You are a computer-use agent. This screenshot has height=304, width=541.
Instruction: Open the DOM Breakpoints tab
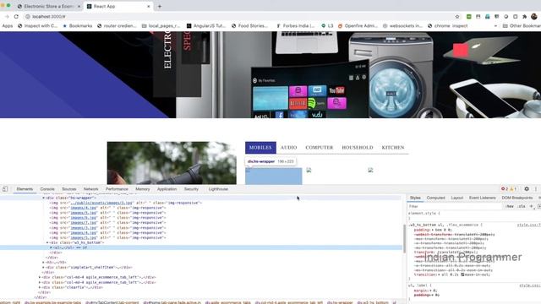coord(516,198)
